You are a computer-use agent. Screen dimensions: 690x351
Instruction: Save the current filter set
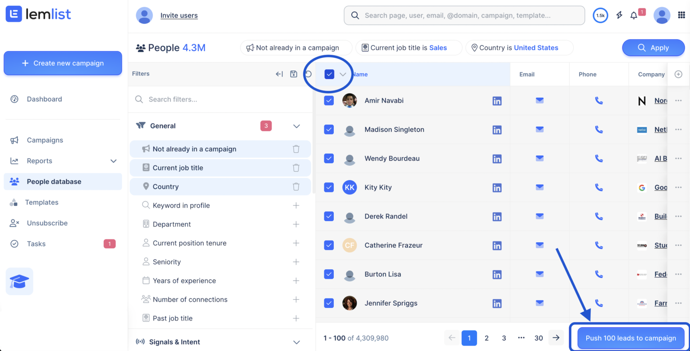[293, 74]
